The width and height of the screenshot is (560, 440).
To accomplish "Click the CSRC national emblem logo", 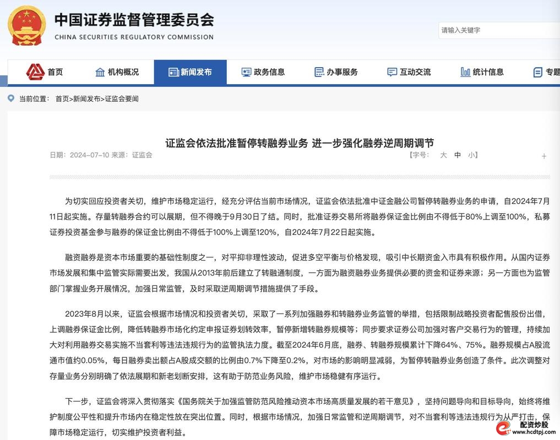I will [26, 26].
